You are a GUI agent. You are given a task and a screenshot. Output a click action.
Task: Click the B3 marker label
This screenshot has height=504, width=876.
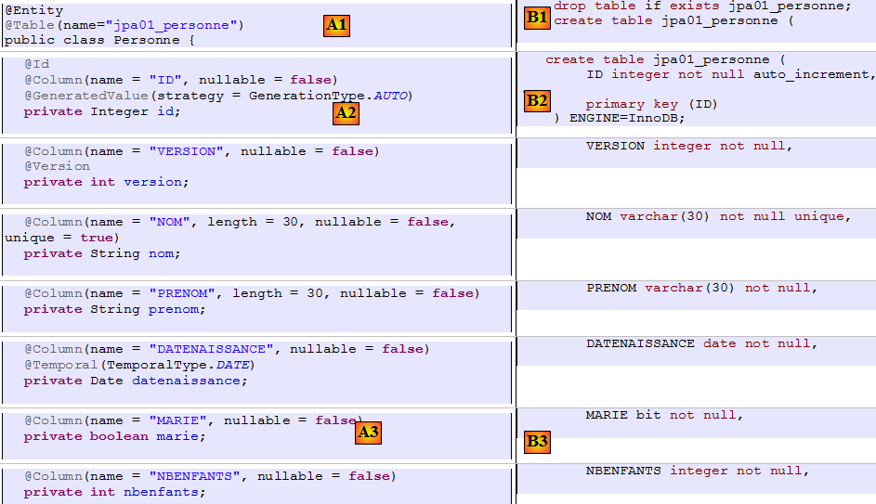pos(537,442)
